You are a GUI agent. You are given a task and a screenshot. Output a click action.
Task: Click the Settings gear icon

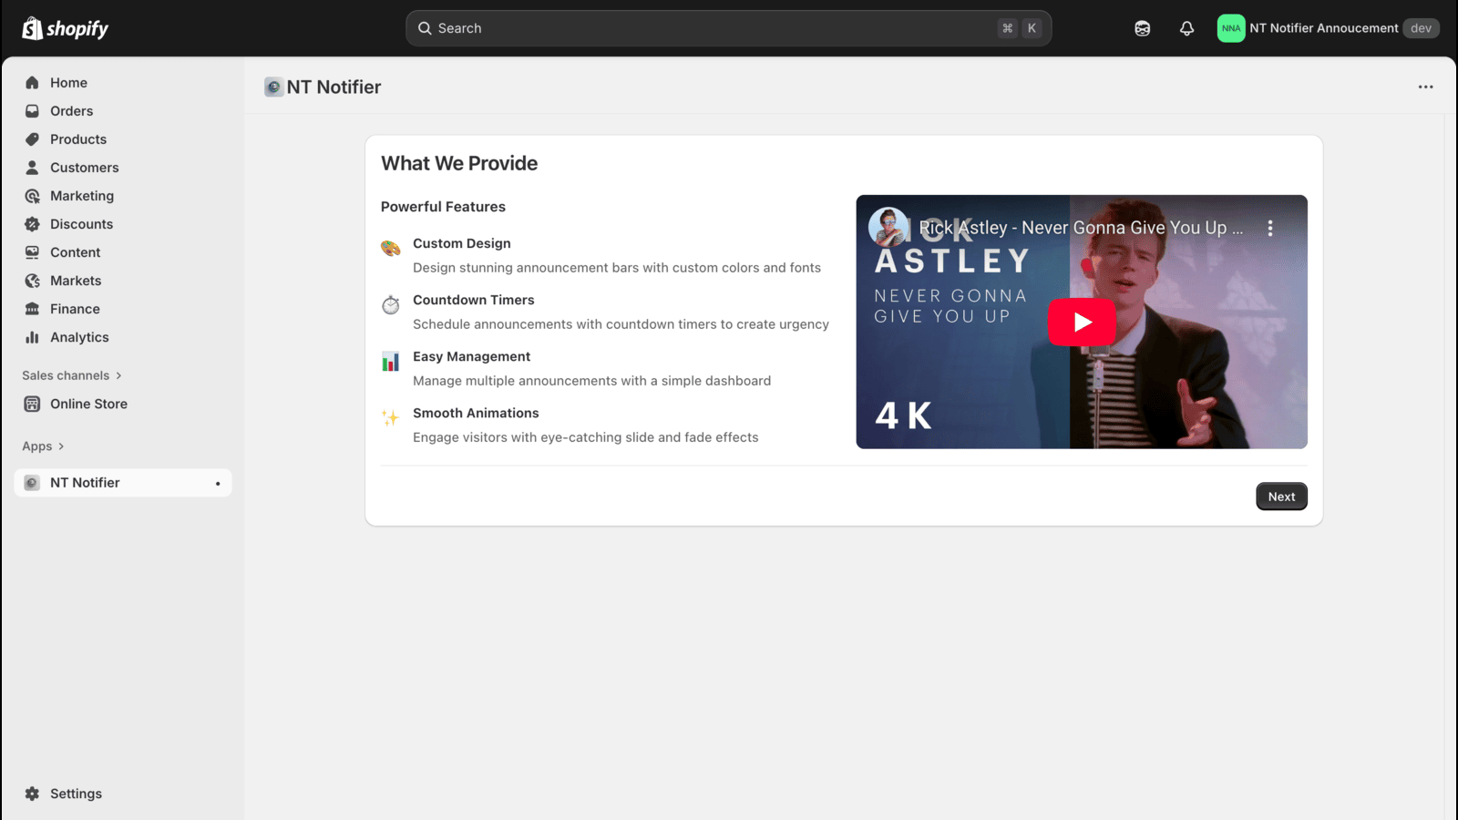click(32, 794)
